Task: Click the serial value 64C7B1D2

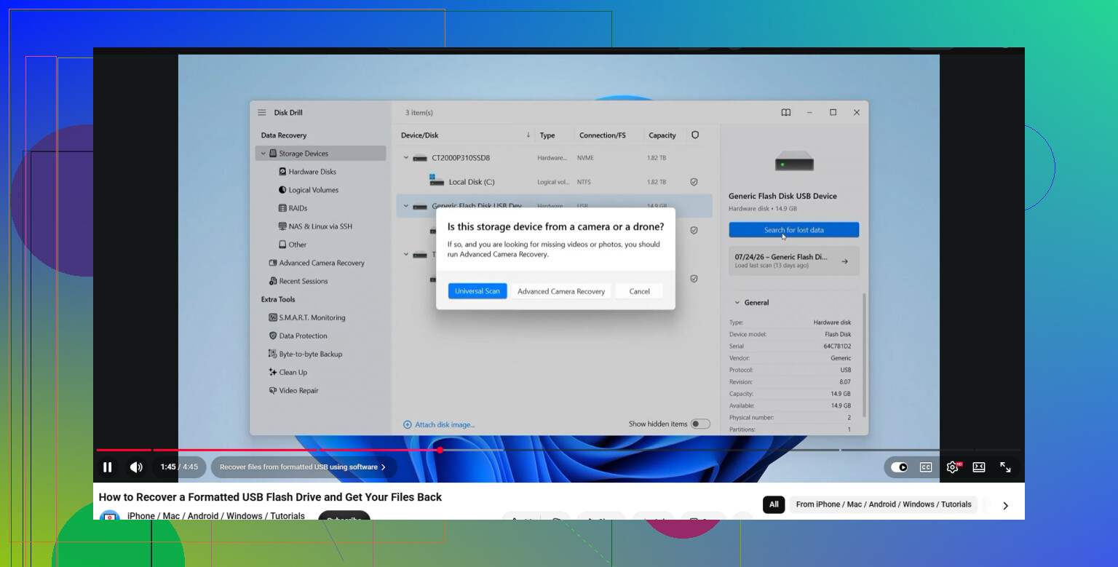Action: pyautogui.click(x=837, y=346)
